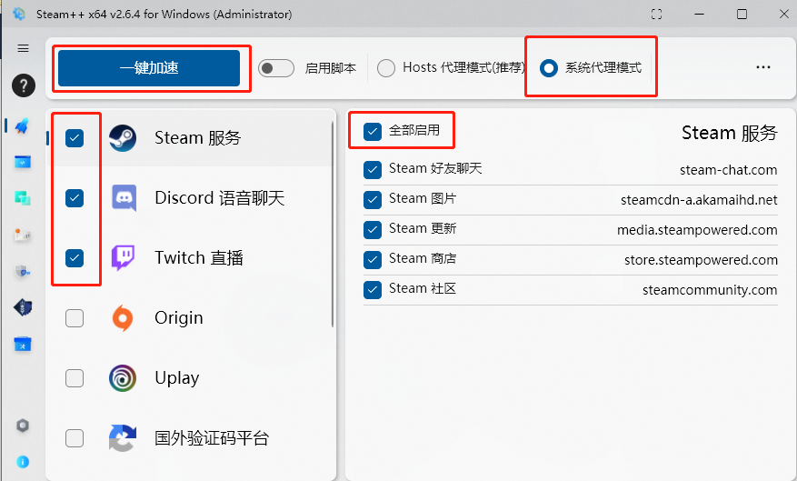Select Uplay list row label
The width and height of the screenshot is (797, 481).
tap(177, 377)
